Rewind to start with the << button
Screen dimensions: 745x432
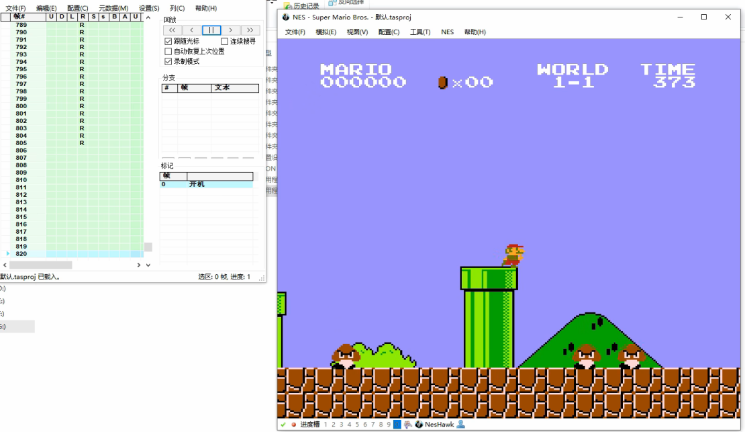[x=172, y=30]
